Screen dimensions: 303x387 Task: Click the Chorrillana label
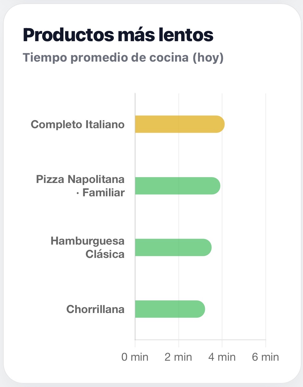(95, 309)
